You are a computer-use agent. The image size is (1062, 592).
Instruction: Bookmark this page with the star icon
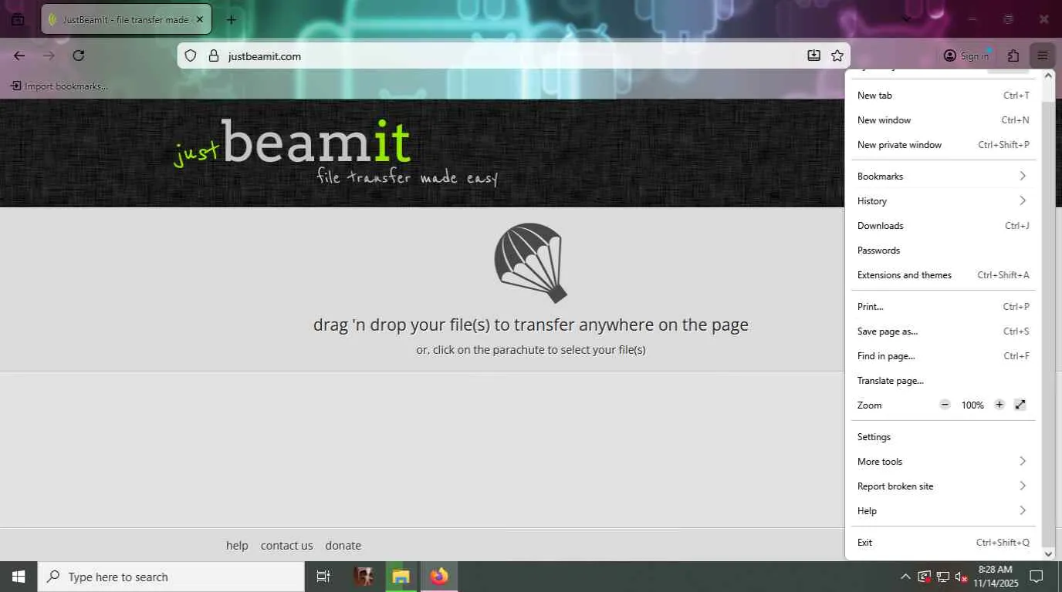837,55
